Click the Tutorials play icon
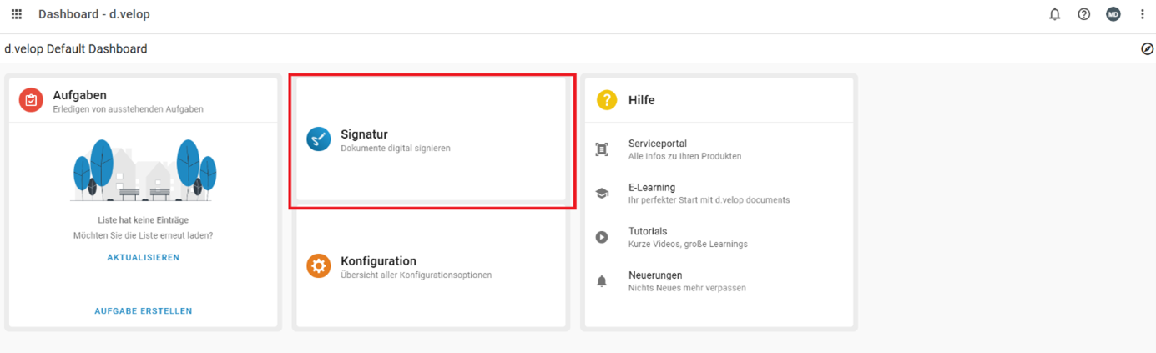 [x=602, y=237]
